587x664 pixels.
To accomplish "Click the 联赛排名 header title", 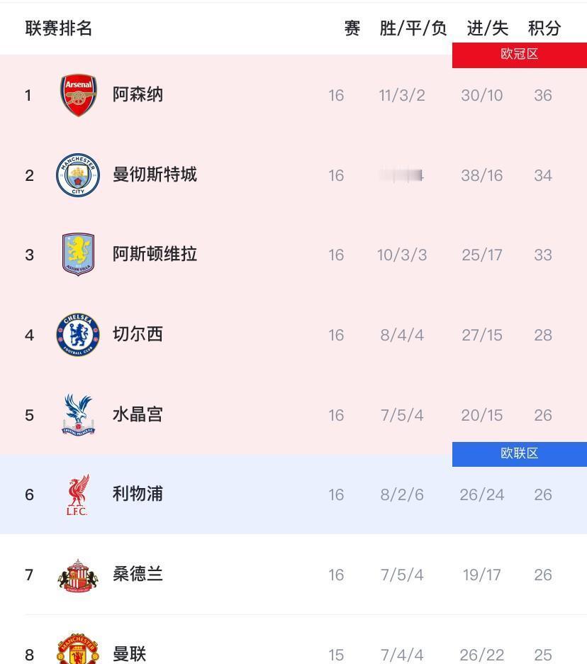I will pyautogui.click(x=59, y=28).
